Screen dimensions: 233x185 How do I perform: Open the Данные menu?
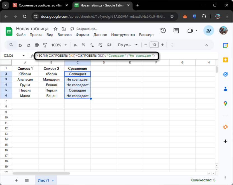(x=100, y=35)
